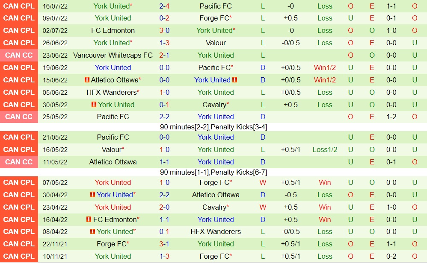Click the 3-0 score on 02/07/22

pos(164,31)
